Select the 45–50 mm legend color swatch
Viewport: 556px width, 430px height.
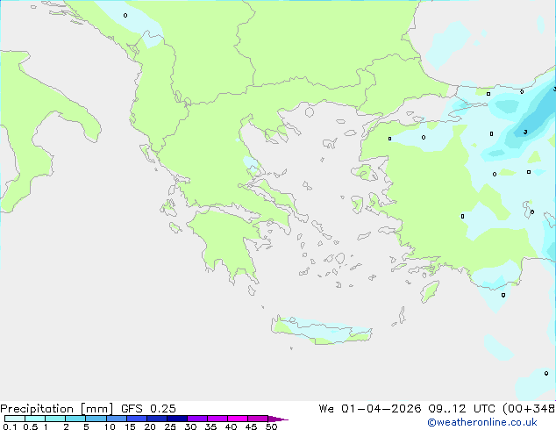(x=258, y=419)
